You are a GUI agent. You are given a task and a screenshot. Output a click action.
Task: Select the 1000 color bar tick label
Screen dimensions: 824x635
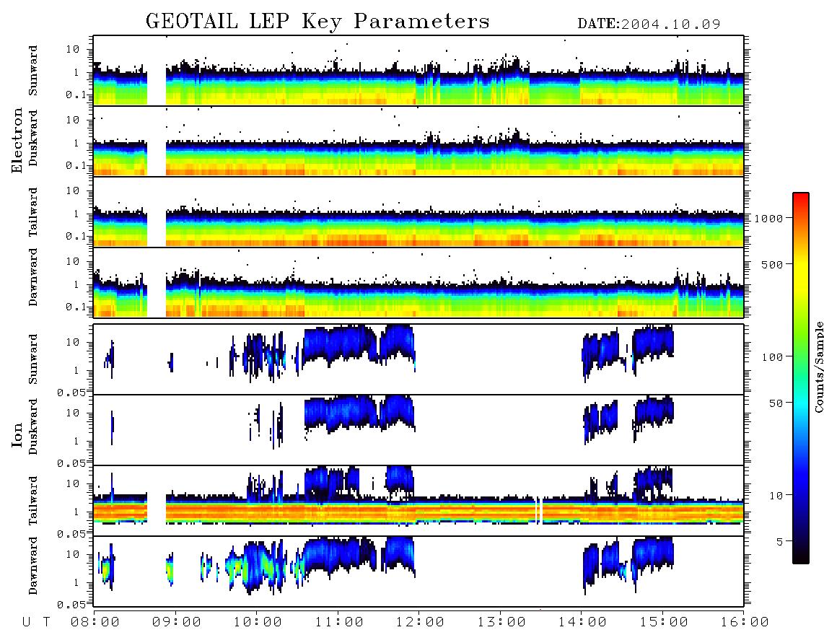769,218
